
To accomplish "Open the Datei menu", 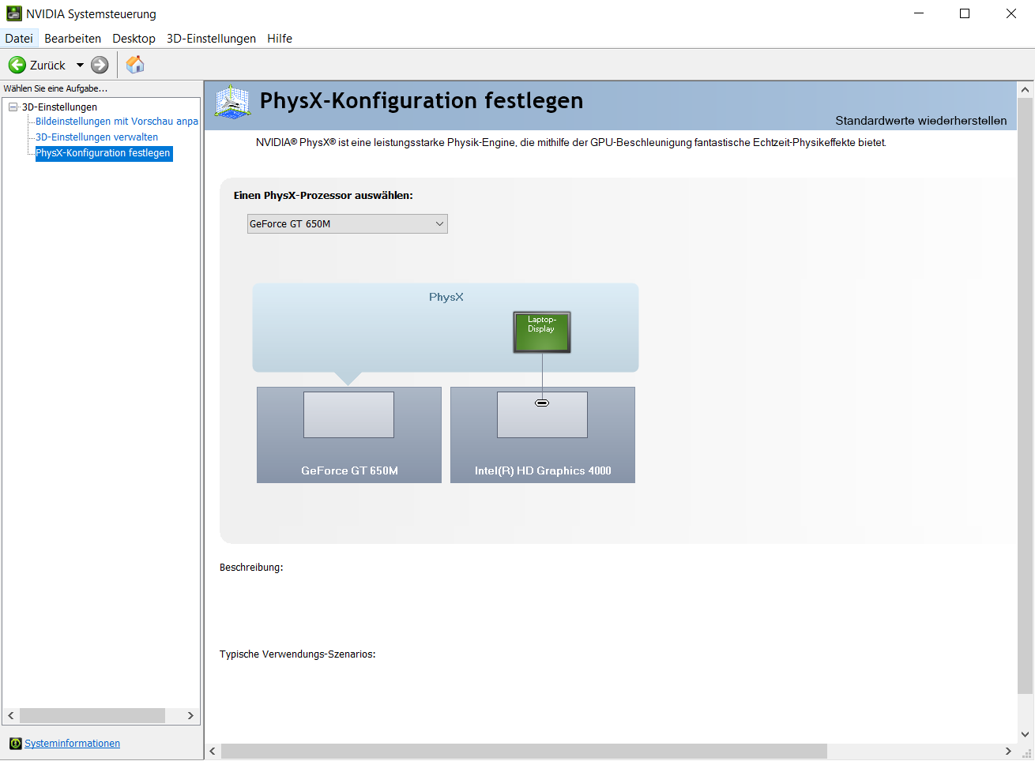I will (x=19, y=38).
